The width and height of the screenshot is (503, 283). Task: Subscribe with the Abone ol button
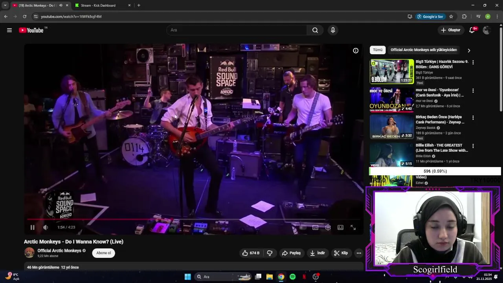coord(104,253)
